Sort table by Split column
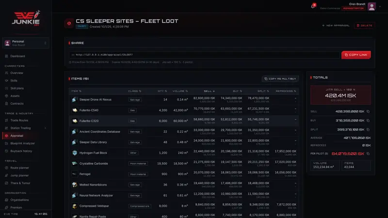 263,91
